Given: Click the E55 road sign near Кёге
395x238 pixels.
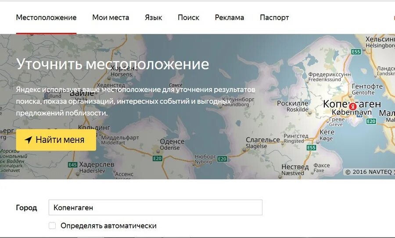Looking at the screenshot, I should (x=312, y=148).
